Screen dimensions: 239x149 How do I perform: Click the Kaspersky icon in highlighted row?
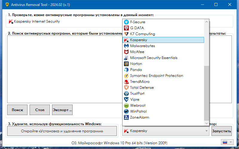(126, 40)
